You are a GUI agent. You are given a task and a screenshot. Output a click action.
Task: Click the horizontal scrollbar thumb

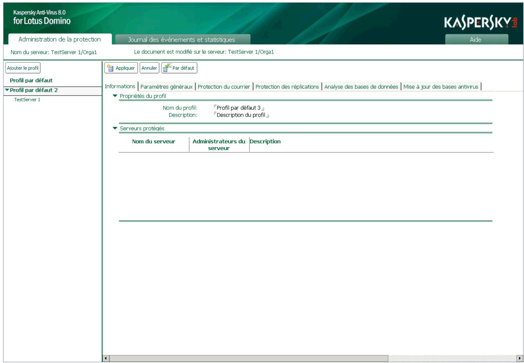point(249,358)
